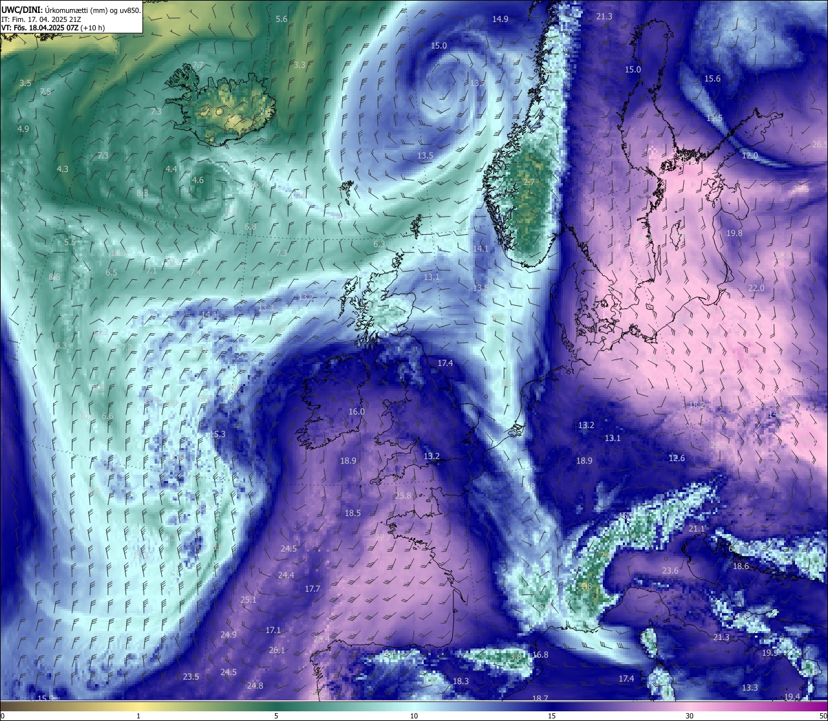Click the '50' tick on the color scale
Screen dimensions: 828x721
823,716
